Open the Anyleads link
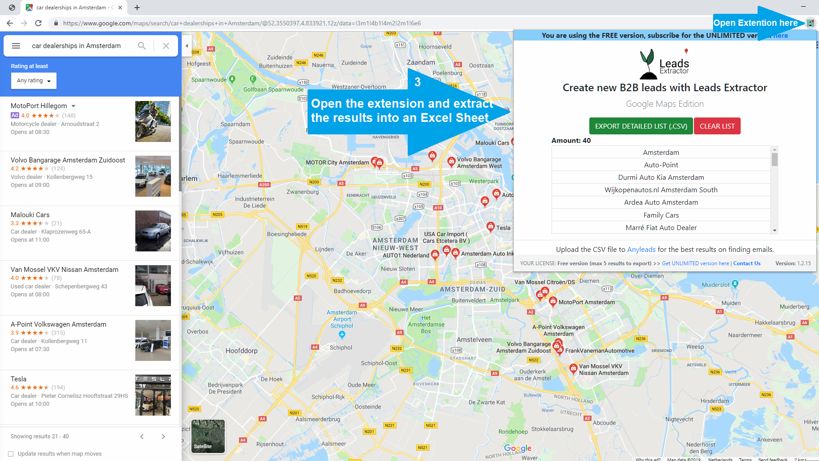This screenshot has width=819, height=461. [x=641, y=250]
